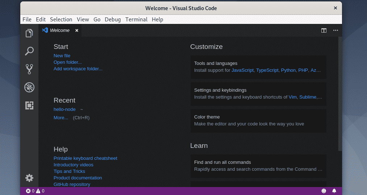Show errors and warnings count panel
Screen dimensions: 367x195
pyautogui.click(x=35, y=191)
